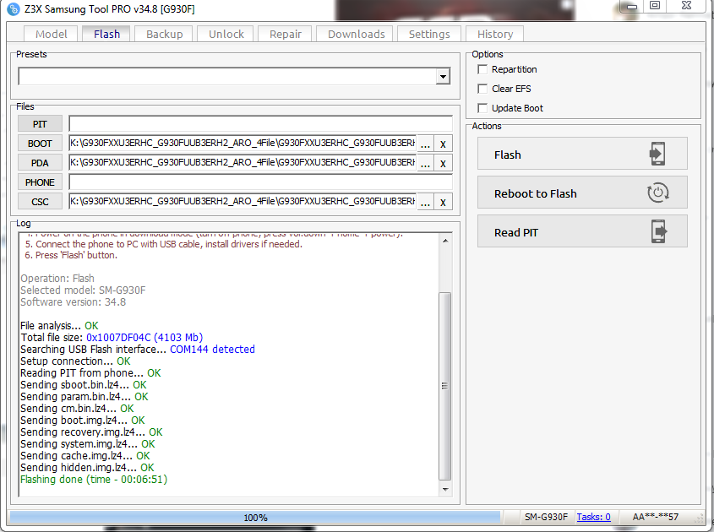Click 'Sending recovery.img.lz4... OK' log line

pos(91,432)
